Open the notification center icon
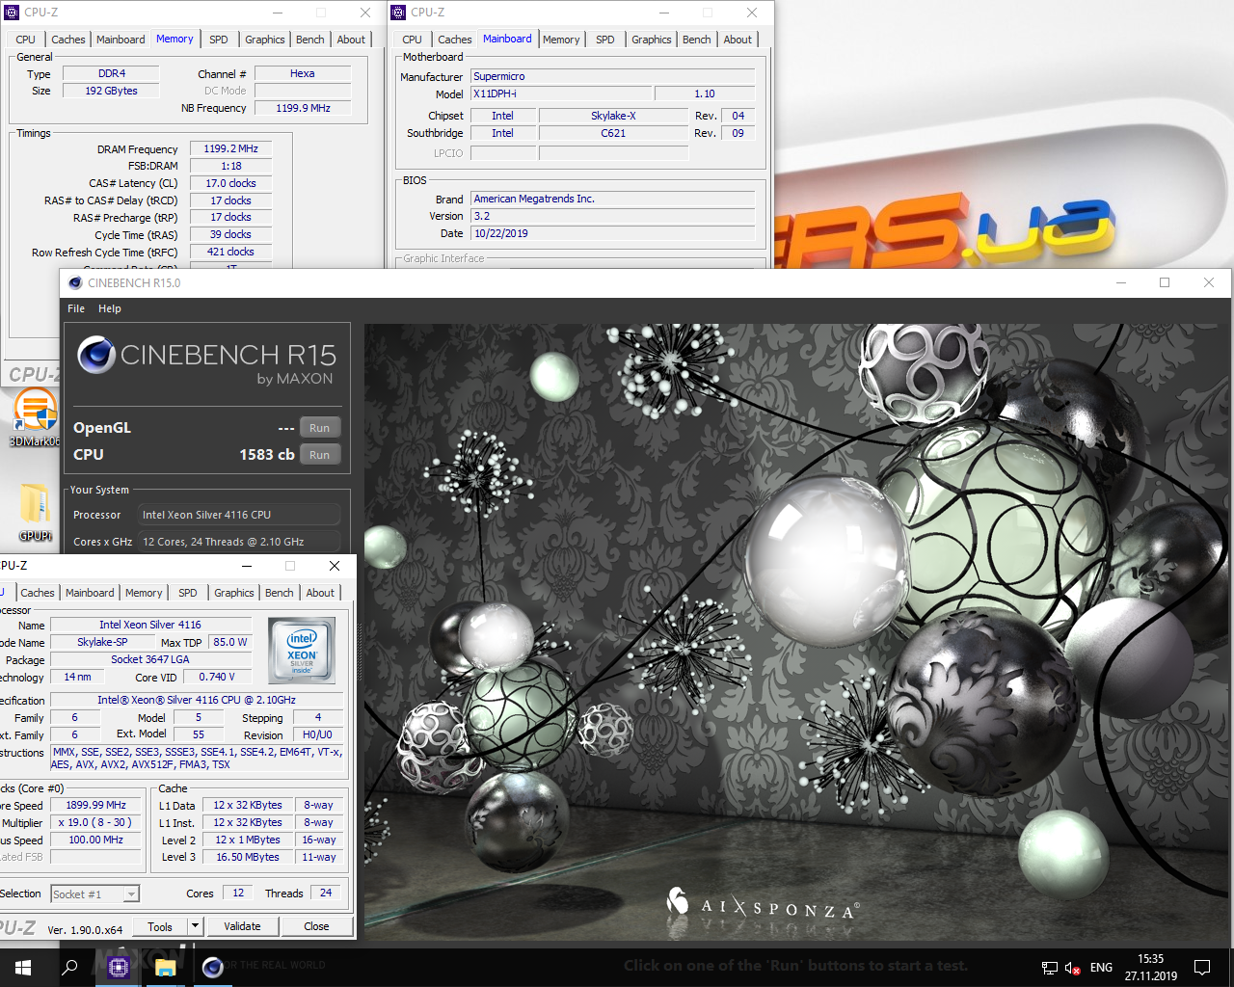 (1202, 967)
